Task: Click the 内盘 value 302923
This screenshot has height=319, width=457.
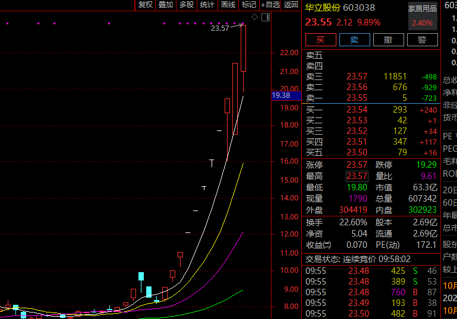Action: [423, 210]
